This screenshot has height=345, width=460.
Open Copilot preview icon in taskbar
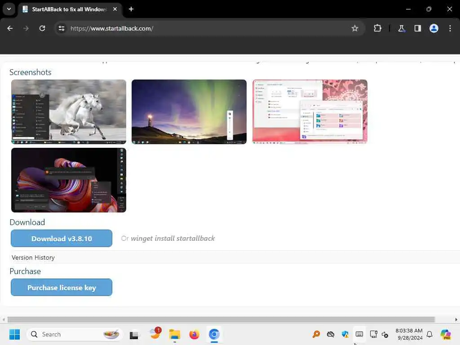click(445, 334)
